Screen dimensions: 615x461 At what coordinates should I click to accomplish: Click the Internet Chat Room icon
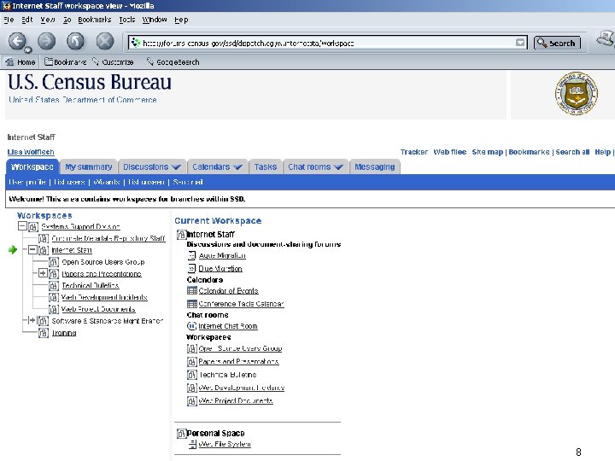[192, 326]
